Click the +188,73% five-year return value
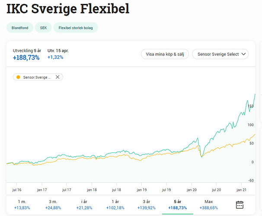The height and width of the screenshot is (216, 262). [x=26, y=57]
